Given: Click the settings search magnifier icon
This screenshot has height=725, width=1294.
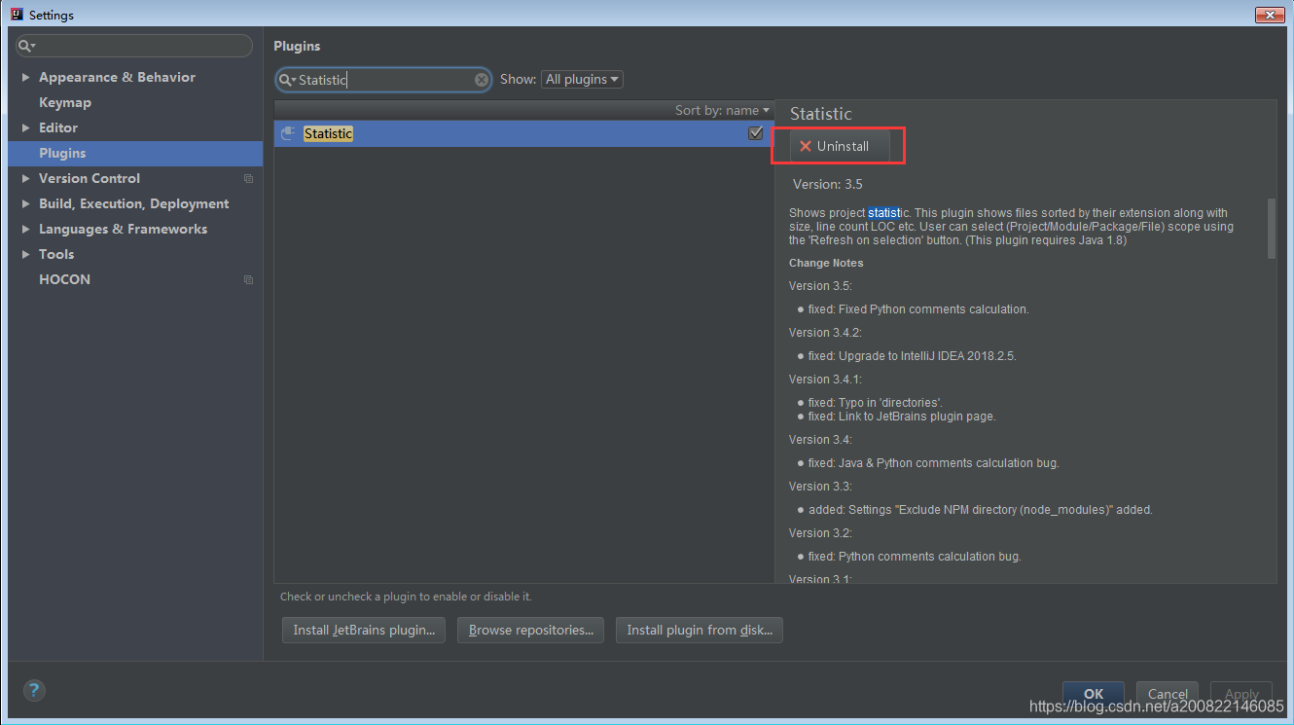Looking at the screenshot, I should coord(26,46).
